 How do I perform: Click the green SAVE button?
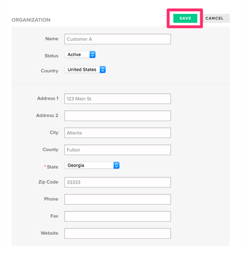point(185,18)
